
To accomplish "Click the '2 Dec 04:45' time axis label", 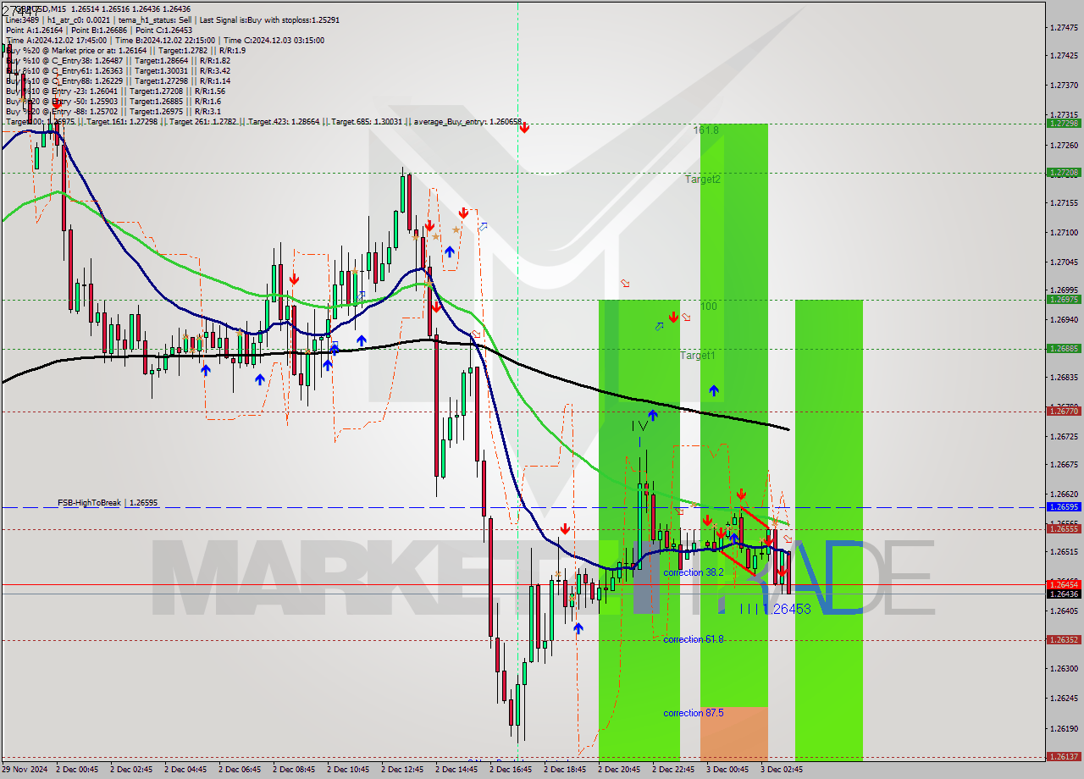I will [x=185, y=770].
